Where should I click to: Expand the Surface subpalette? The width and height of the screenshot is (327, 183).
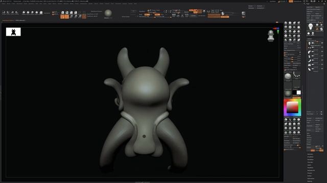point(309,176)
